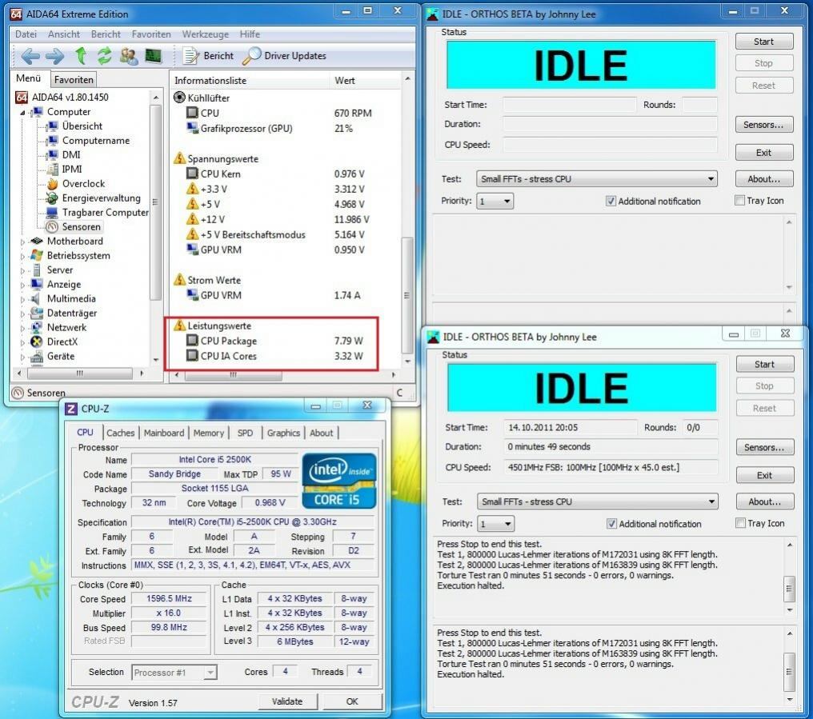This screenshot has height=719, width=813.
Task: Open Driver Updates in the toolbar
Action: [284, 55]
